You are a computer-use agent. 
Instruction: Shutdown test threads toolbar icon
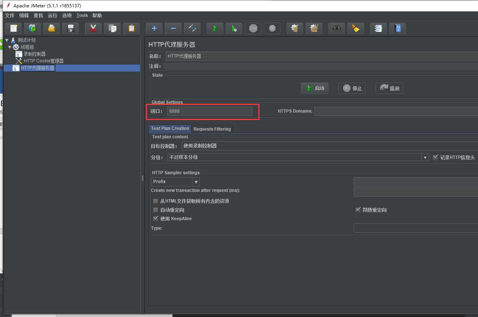(272, 28)
